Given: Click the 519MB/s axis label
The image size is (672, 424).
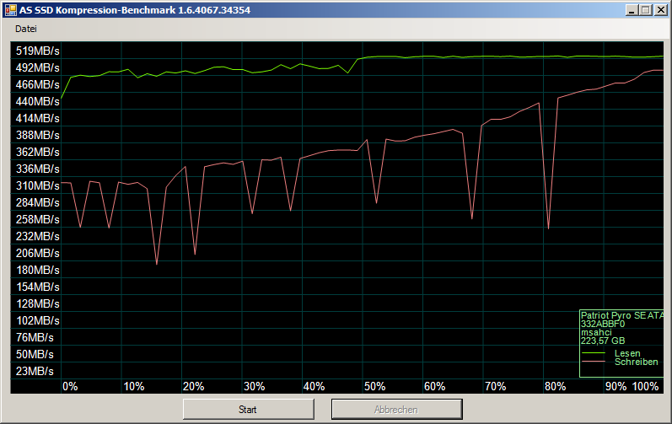Looking at the screenshot, I should 37,51.
